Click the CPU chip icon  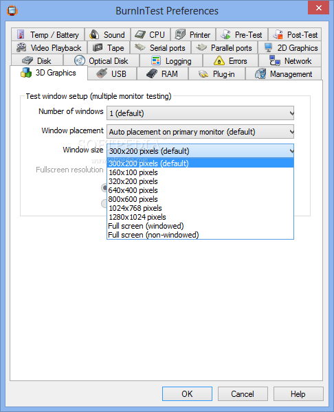140,34
